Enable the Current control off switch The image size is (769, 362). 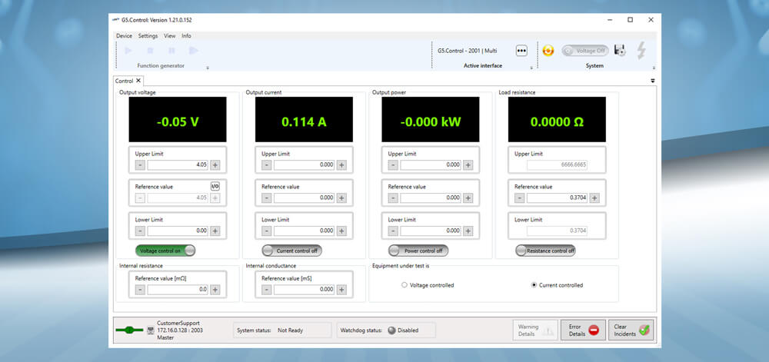coord(291,251)
